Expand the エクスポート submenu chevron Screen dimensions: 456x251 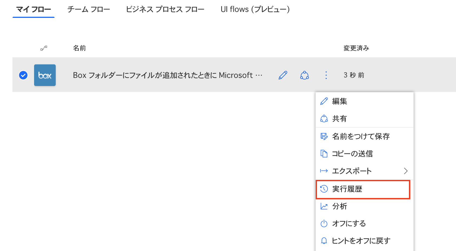point(406,171)
